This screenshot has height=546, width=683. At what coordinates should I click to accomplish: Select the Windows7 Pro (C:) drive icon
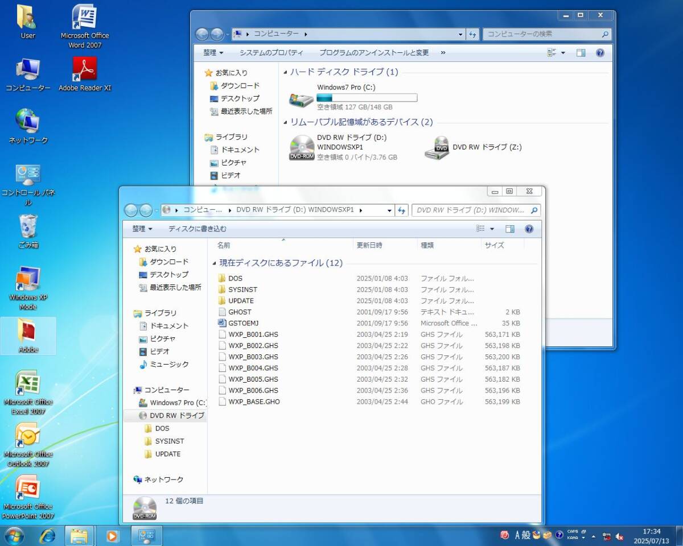[301, 100]
